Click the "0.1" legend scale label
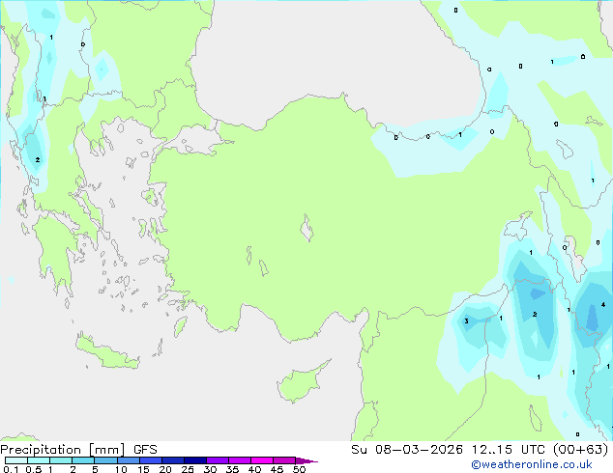613x473 pixels. [11, 469]
